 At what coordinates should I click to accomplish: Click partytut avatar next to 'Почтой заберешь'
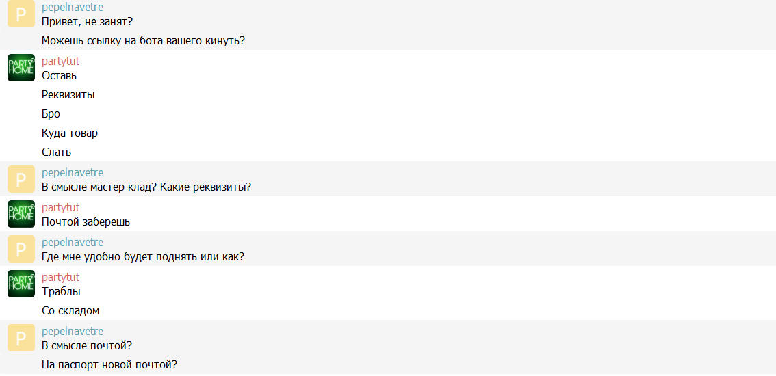pyautogui.click(x=21, y=214)
